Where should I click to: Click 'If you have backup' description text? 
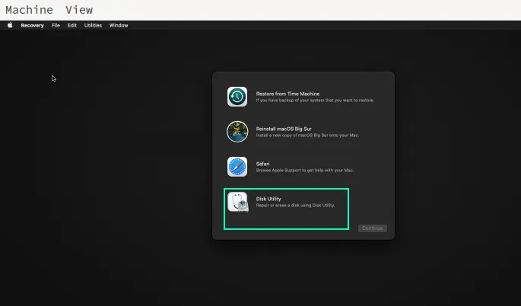click(x=315, y=100)
